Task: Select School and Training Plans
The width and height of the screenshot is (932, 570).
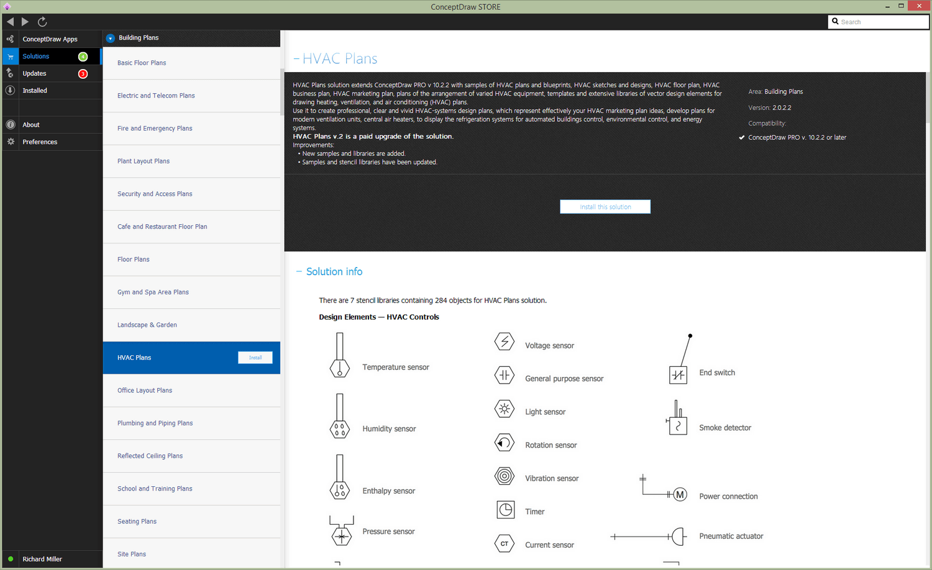Action: tap(191, 489)
